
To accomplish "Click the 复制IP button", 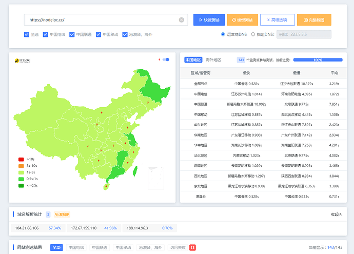I will point(62,214).
